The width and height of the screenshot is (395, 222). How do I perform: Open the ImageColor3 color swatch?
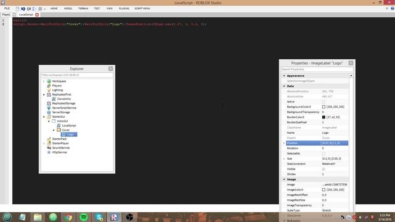323,190
